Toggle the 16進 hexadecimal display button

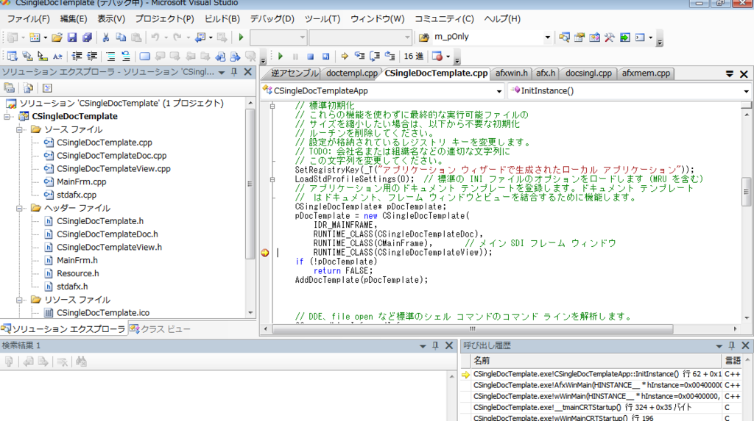[x=413, y=56]
